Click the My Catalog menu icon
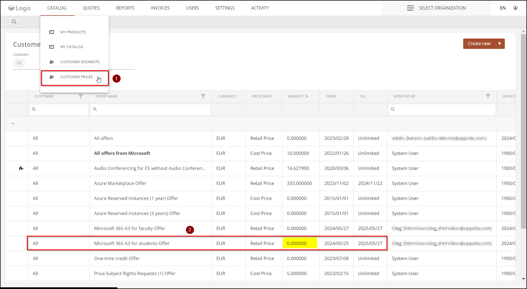The image size is (527, 289). (x=51, y=47)
